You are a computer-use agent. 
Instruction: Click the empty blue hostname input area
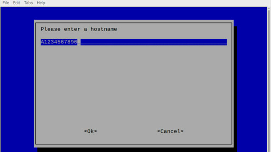[154, 42]
